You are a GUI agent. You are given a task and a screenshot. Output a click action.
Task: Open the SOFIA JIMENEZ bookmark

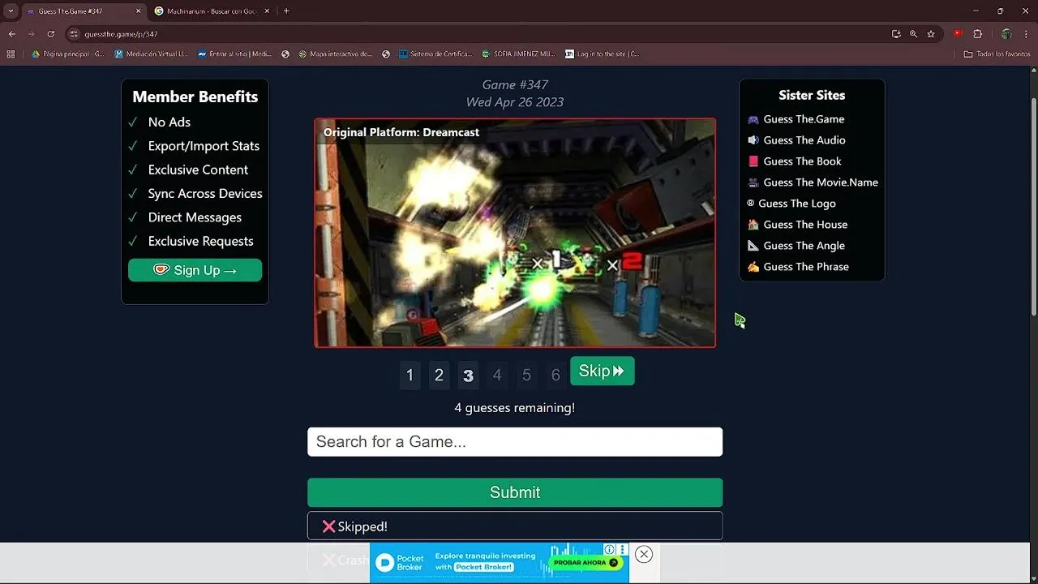point(518,54)
